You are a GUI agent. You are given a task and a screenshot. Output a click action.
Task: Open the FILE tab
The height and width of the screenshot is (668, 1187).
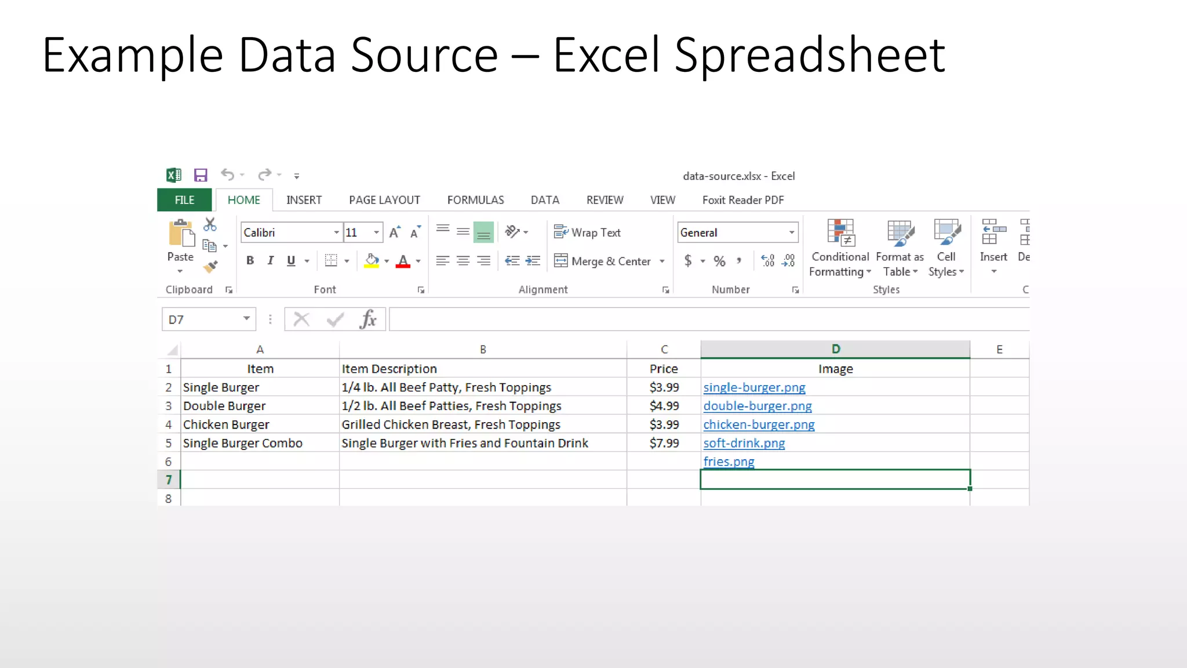tap(185, 200)
